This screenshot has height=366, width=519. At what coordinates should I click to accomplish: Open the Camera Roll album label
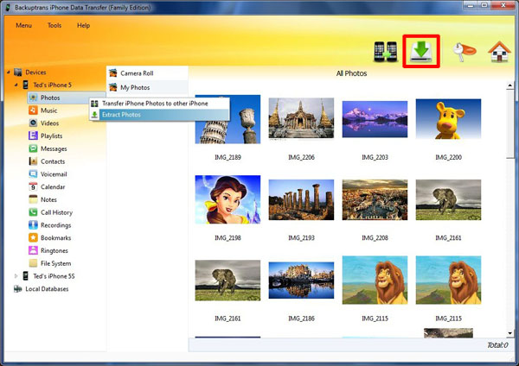137,73
